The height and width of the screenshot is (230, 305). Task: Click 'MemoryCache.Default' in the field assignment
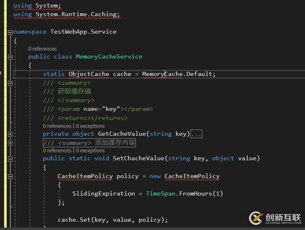pos(177,74)
